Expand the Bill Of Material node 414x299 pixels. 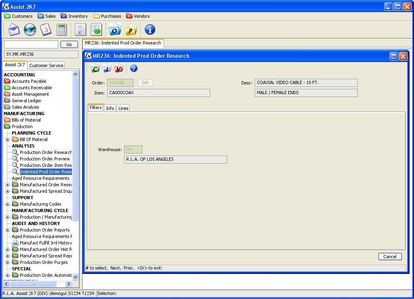click(x=7, y=140)
